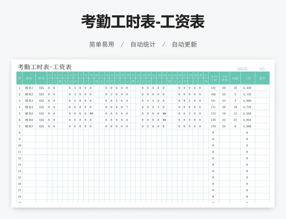Select monthly hours 171 for 姓名4

pyautogui.click(x=213, y=107)
